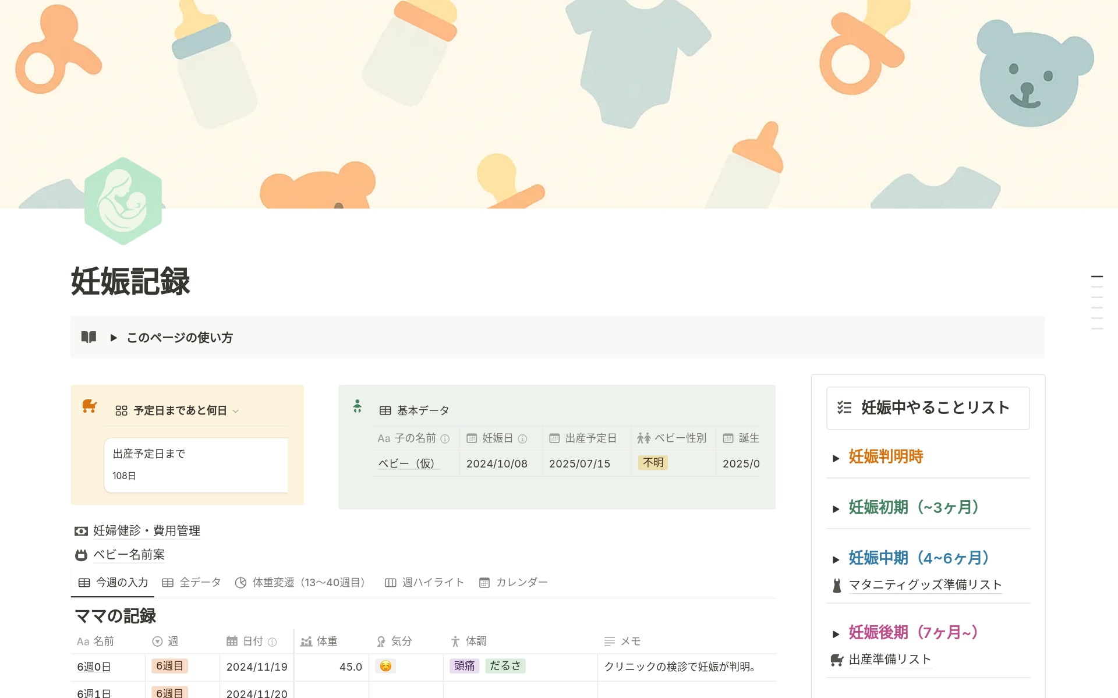Click the stroller icon beside 出産準備リスト
Screen dimensions: 1118x698
click(x=837, y=660)
